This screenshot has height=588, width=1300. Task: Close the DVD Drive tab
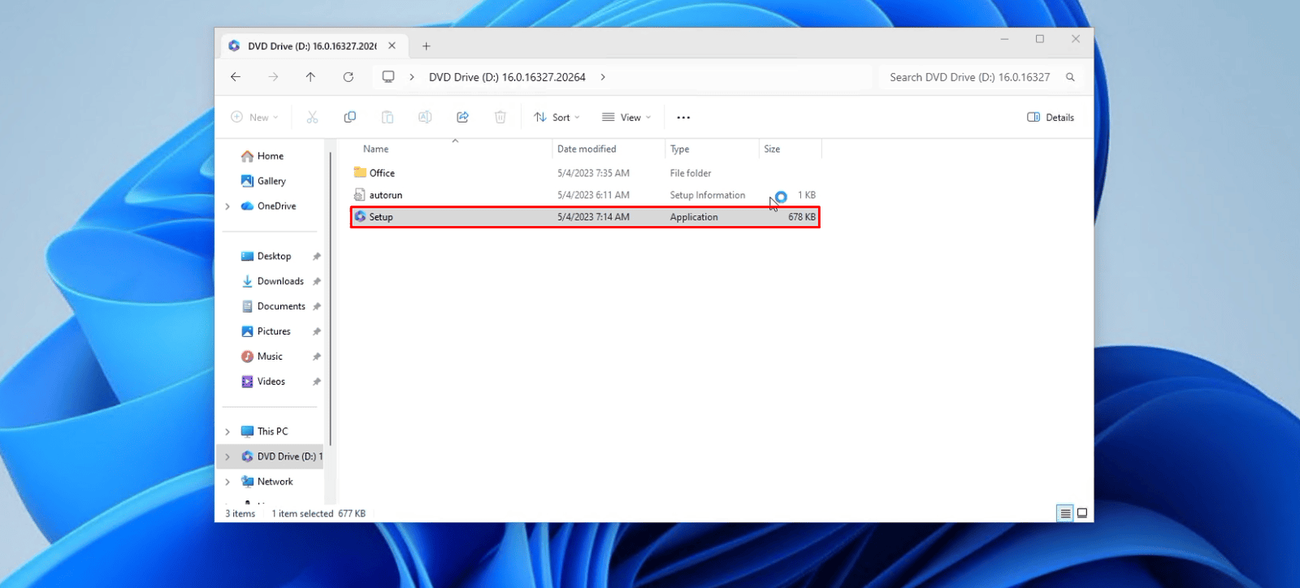(x=392, y=46)
